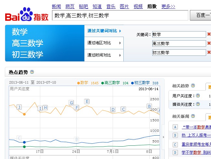Select the J news marker on chart
This screenshot has width=211, height=159.
19,107
